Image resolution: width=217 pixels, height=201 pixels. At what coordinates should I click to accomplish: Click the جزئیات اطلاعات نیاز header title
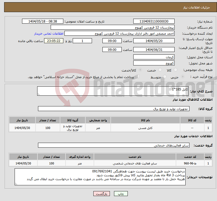click(x=197, y=7)
